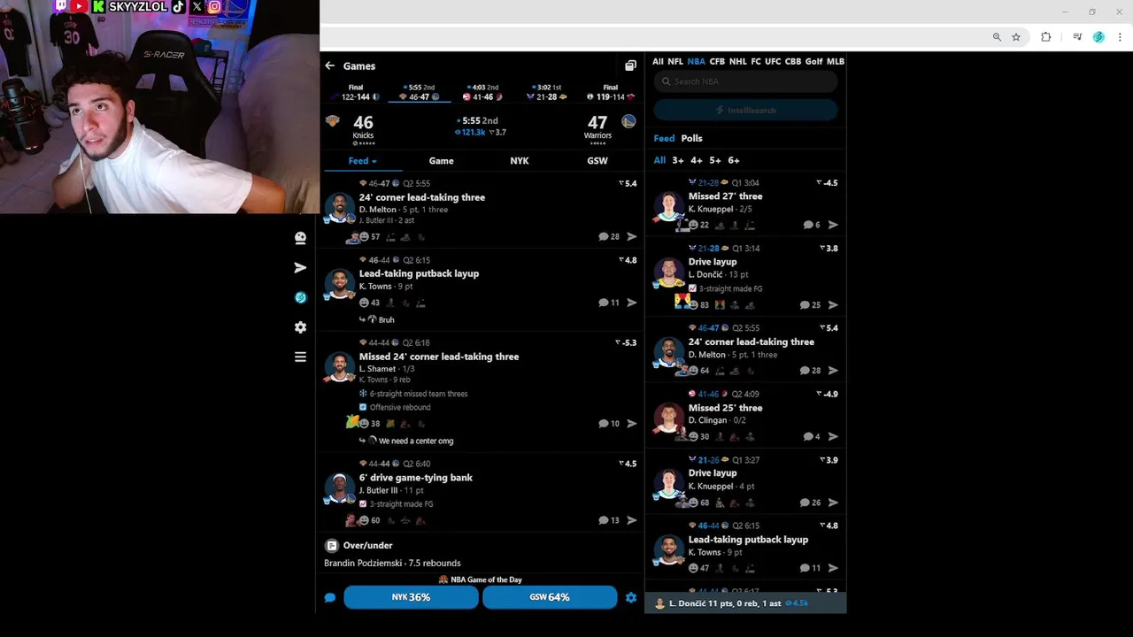
Task: Filter feed to 3+ rating
Action: click(678, 160)
